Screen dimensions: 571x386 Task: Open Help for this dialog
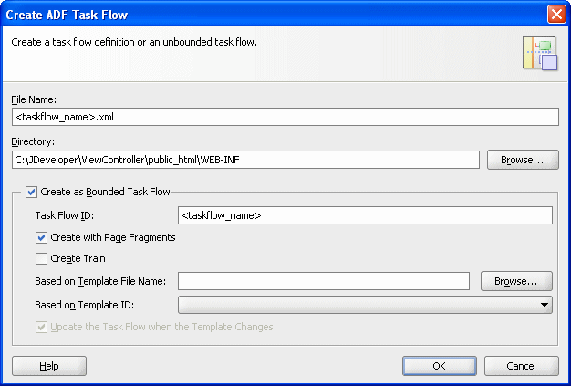49,366
